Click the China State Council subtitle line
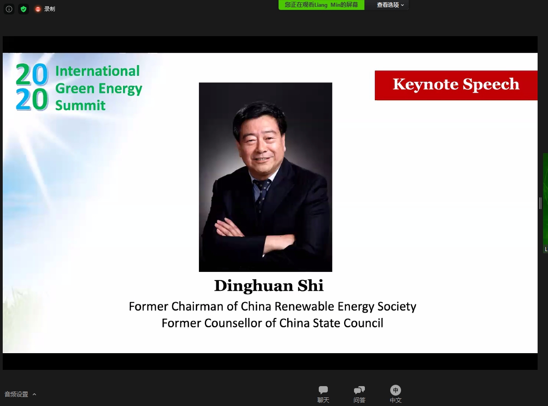Screen dimensions: 548x406 tap(272, 323)
